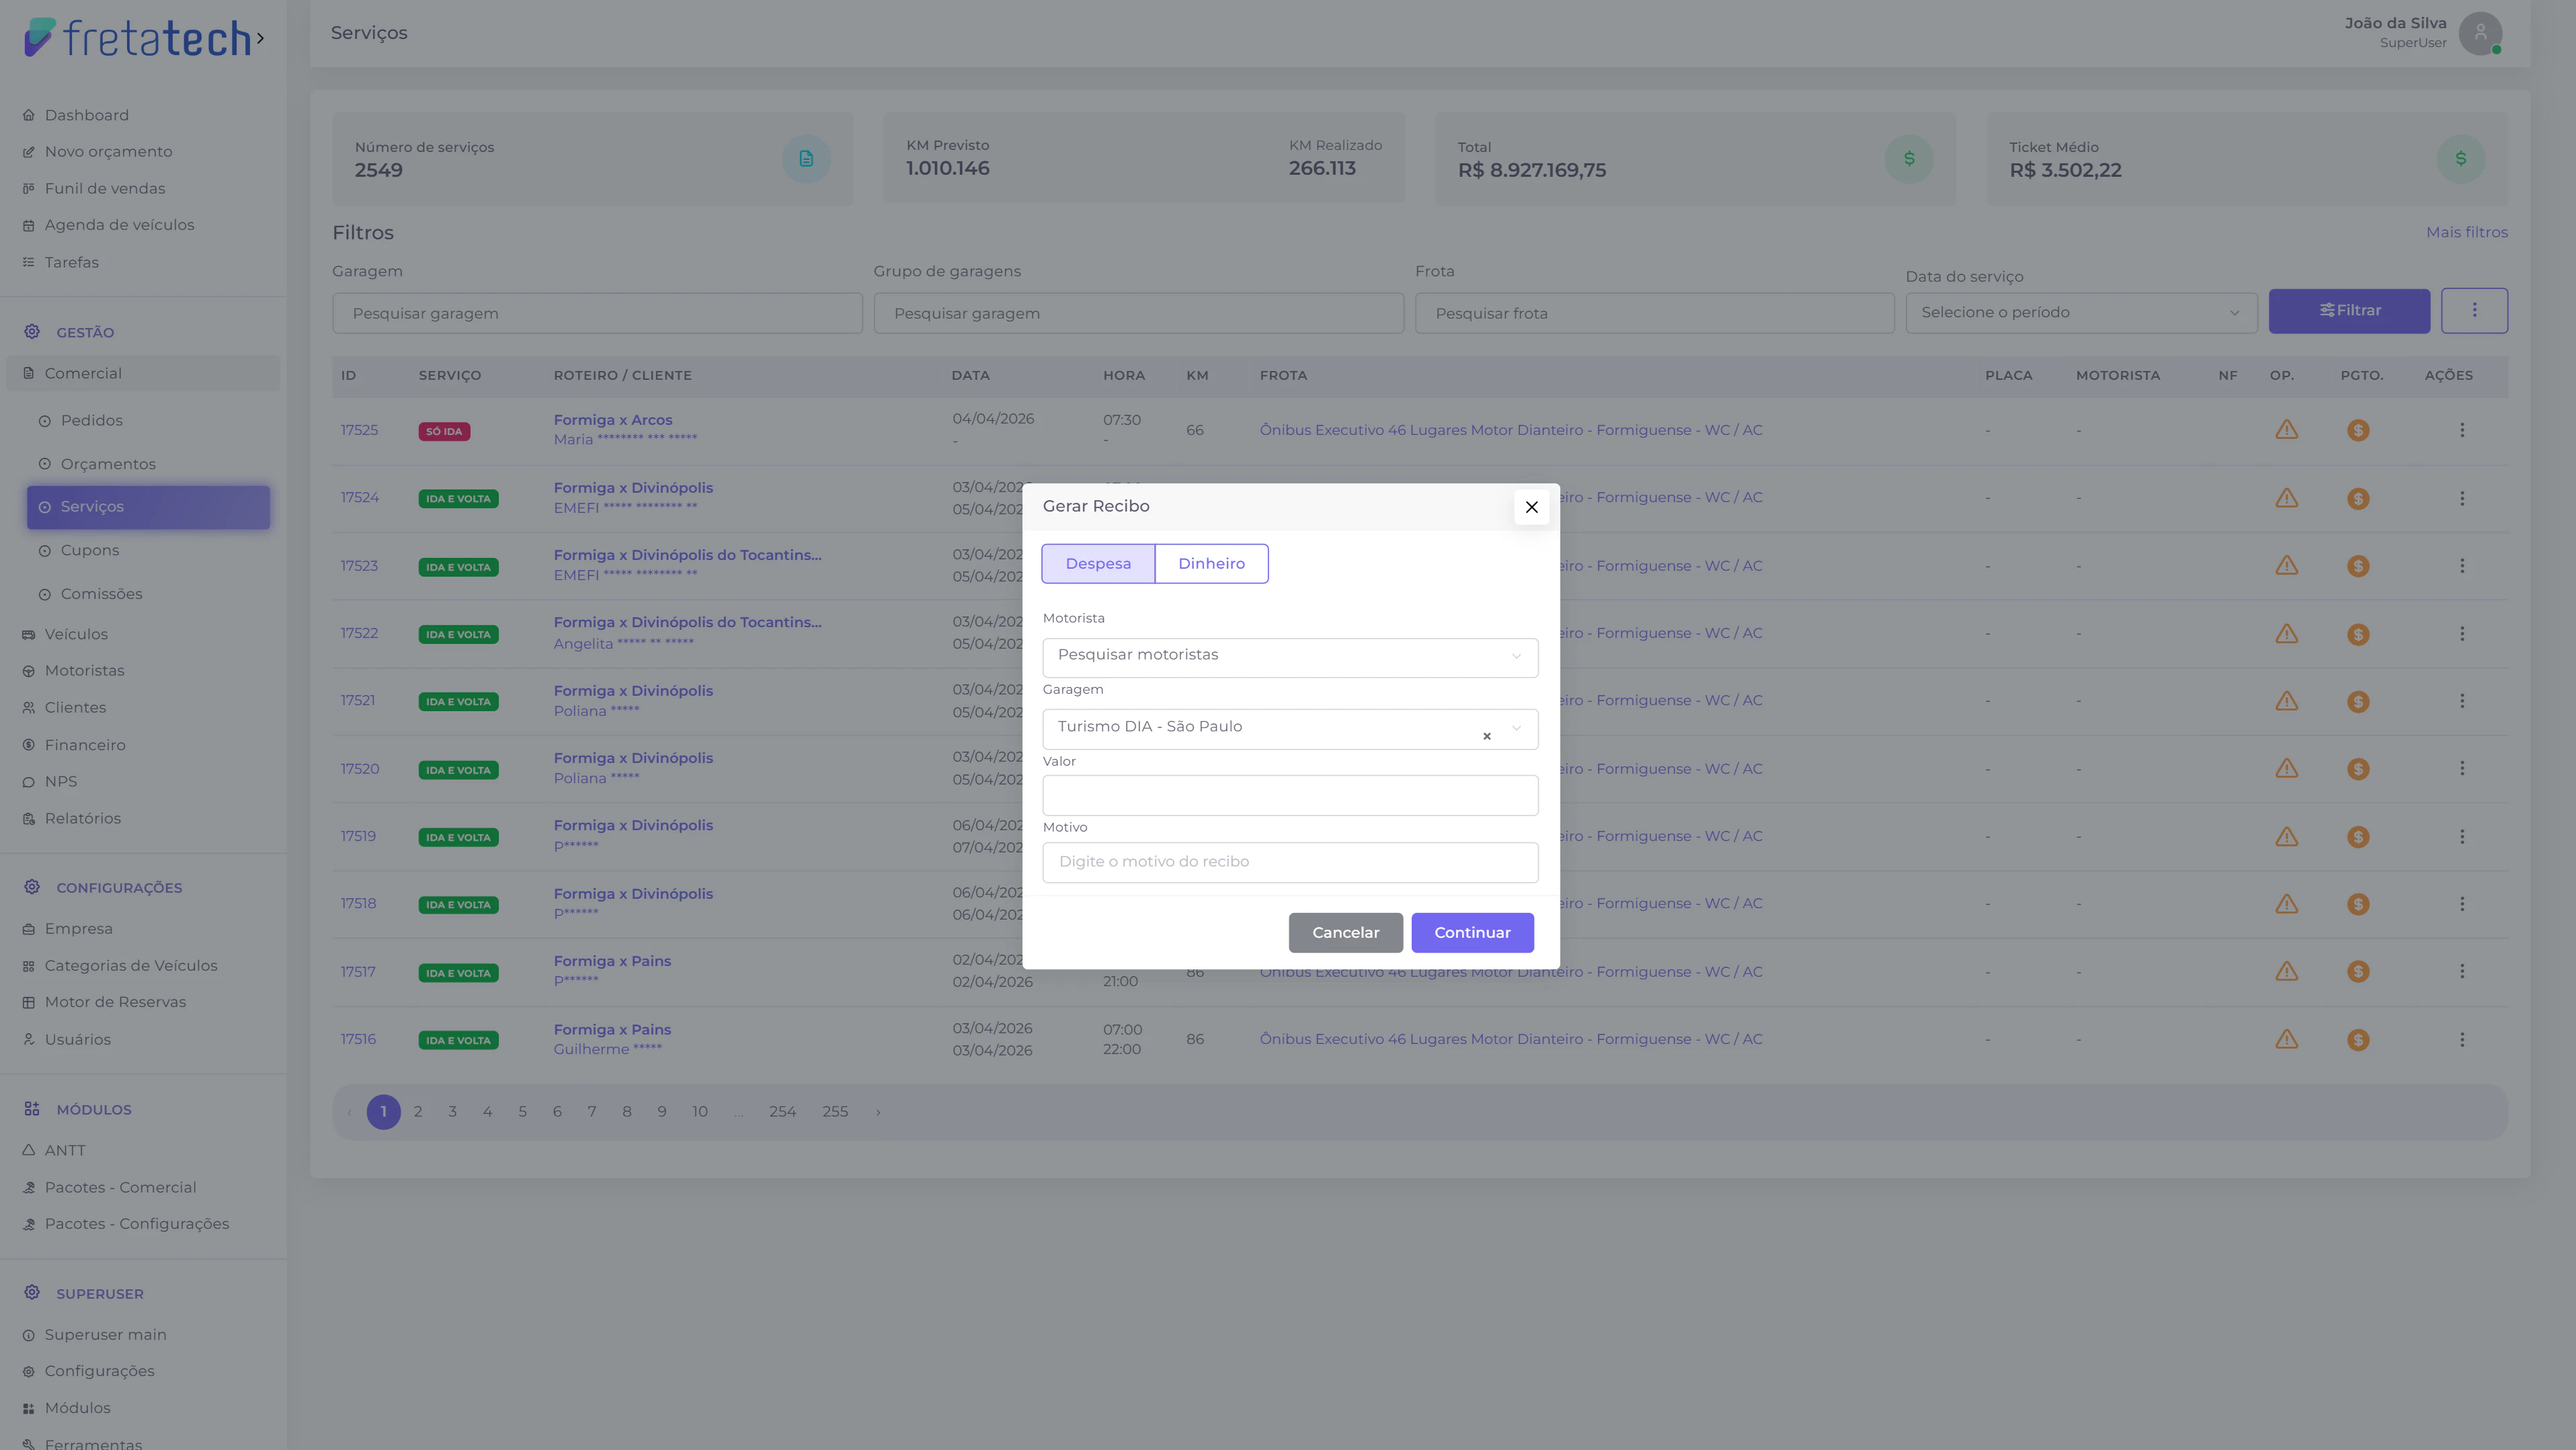The height and width of the screenshot is (1450, 2576).
Task: Close the Gerar Recibo dialog
Action: click(x=1531, y=507)
